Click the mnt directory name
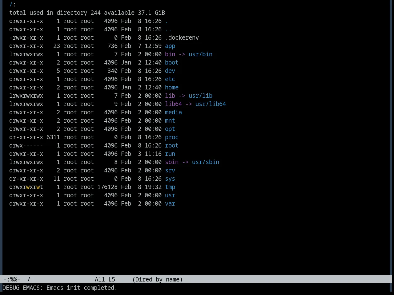This screenshot has height=295, width=394. (x=170, y=121)
